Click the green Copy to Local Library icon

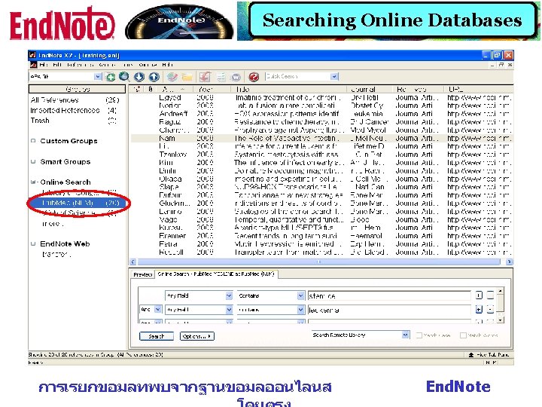coord(111,77)
